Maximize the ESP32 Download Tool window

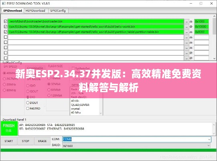[201, 4]
